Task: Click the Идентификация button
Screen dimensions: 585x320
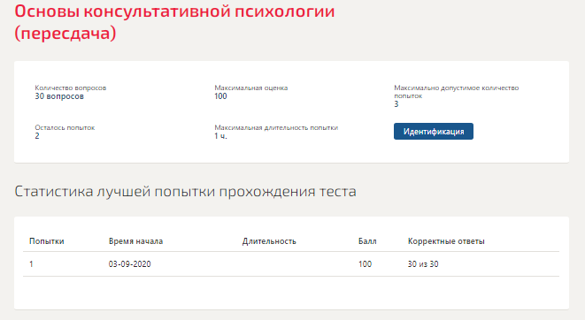Action: pyautogui.click(x=434, y=132)
